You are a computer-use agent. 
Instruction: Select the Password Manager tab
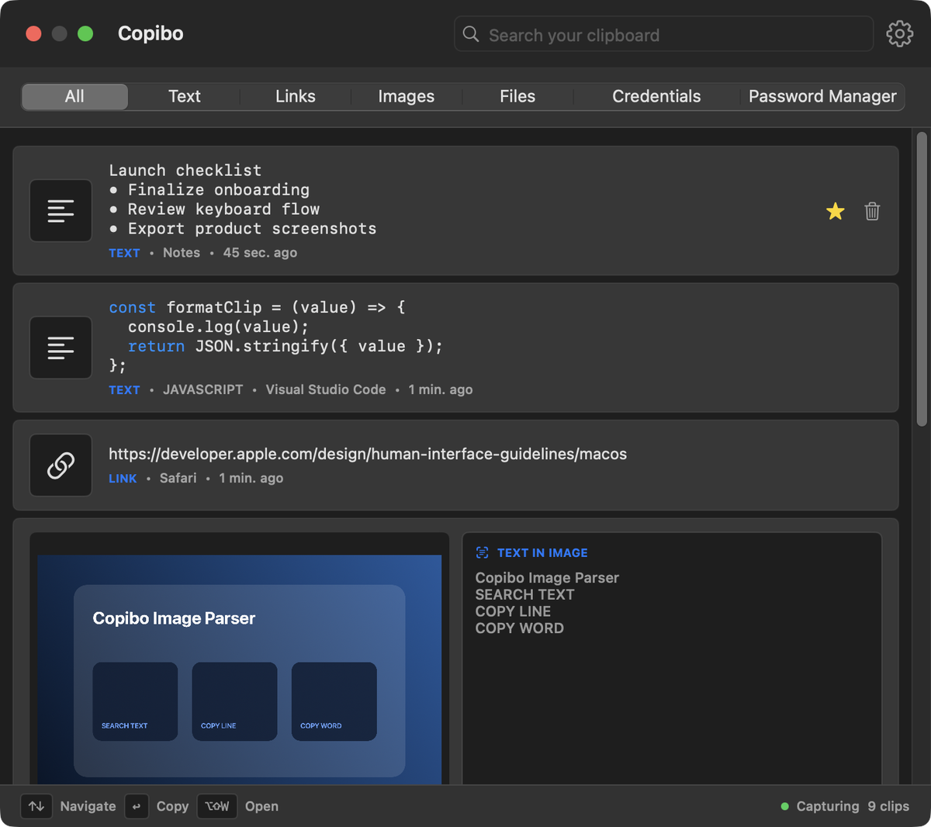(822, 96)
